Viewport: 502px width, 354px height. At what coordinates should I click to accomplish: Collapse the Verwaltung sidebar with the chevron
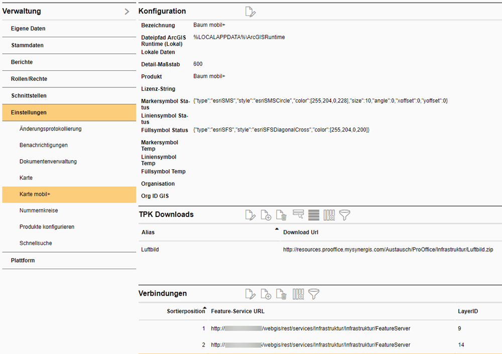pyautogui.click(x=127, y=12)
